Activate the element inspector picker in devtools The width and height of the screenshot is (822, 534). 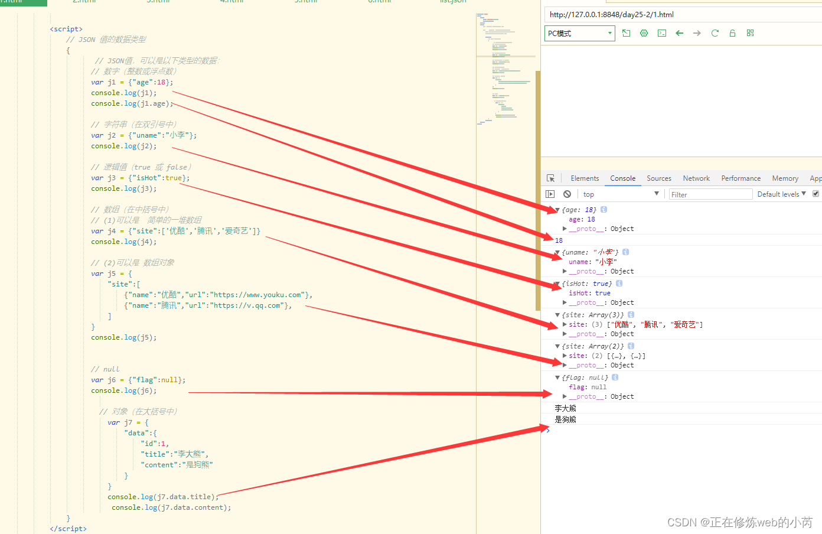pyautogui.click(x=550, y=178)
